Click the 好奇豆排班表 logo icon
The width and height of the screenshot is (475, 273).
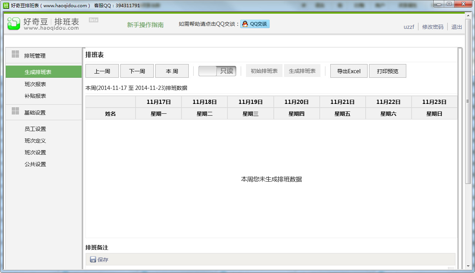pyautogui.click(x=13, y=24)
